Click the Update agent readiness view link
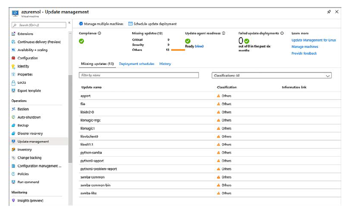The height and width of the screenshot is (215, 353). (x=199, y=46)
